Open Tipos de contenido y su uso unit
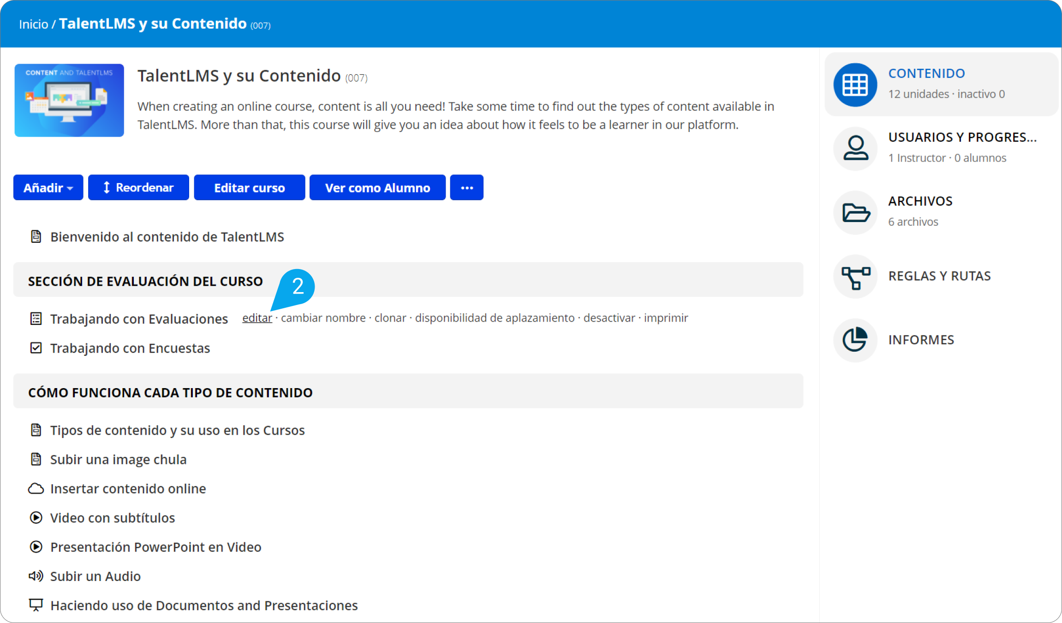The width and height of the screenshot is (1062, 623). (178, 430)
